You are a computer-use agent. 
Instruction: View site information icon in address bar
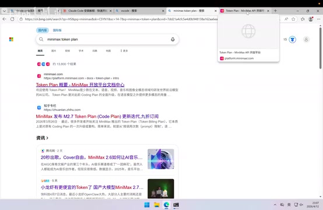(x=21, y=19)
